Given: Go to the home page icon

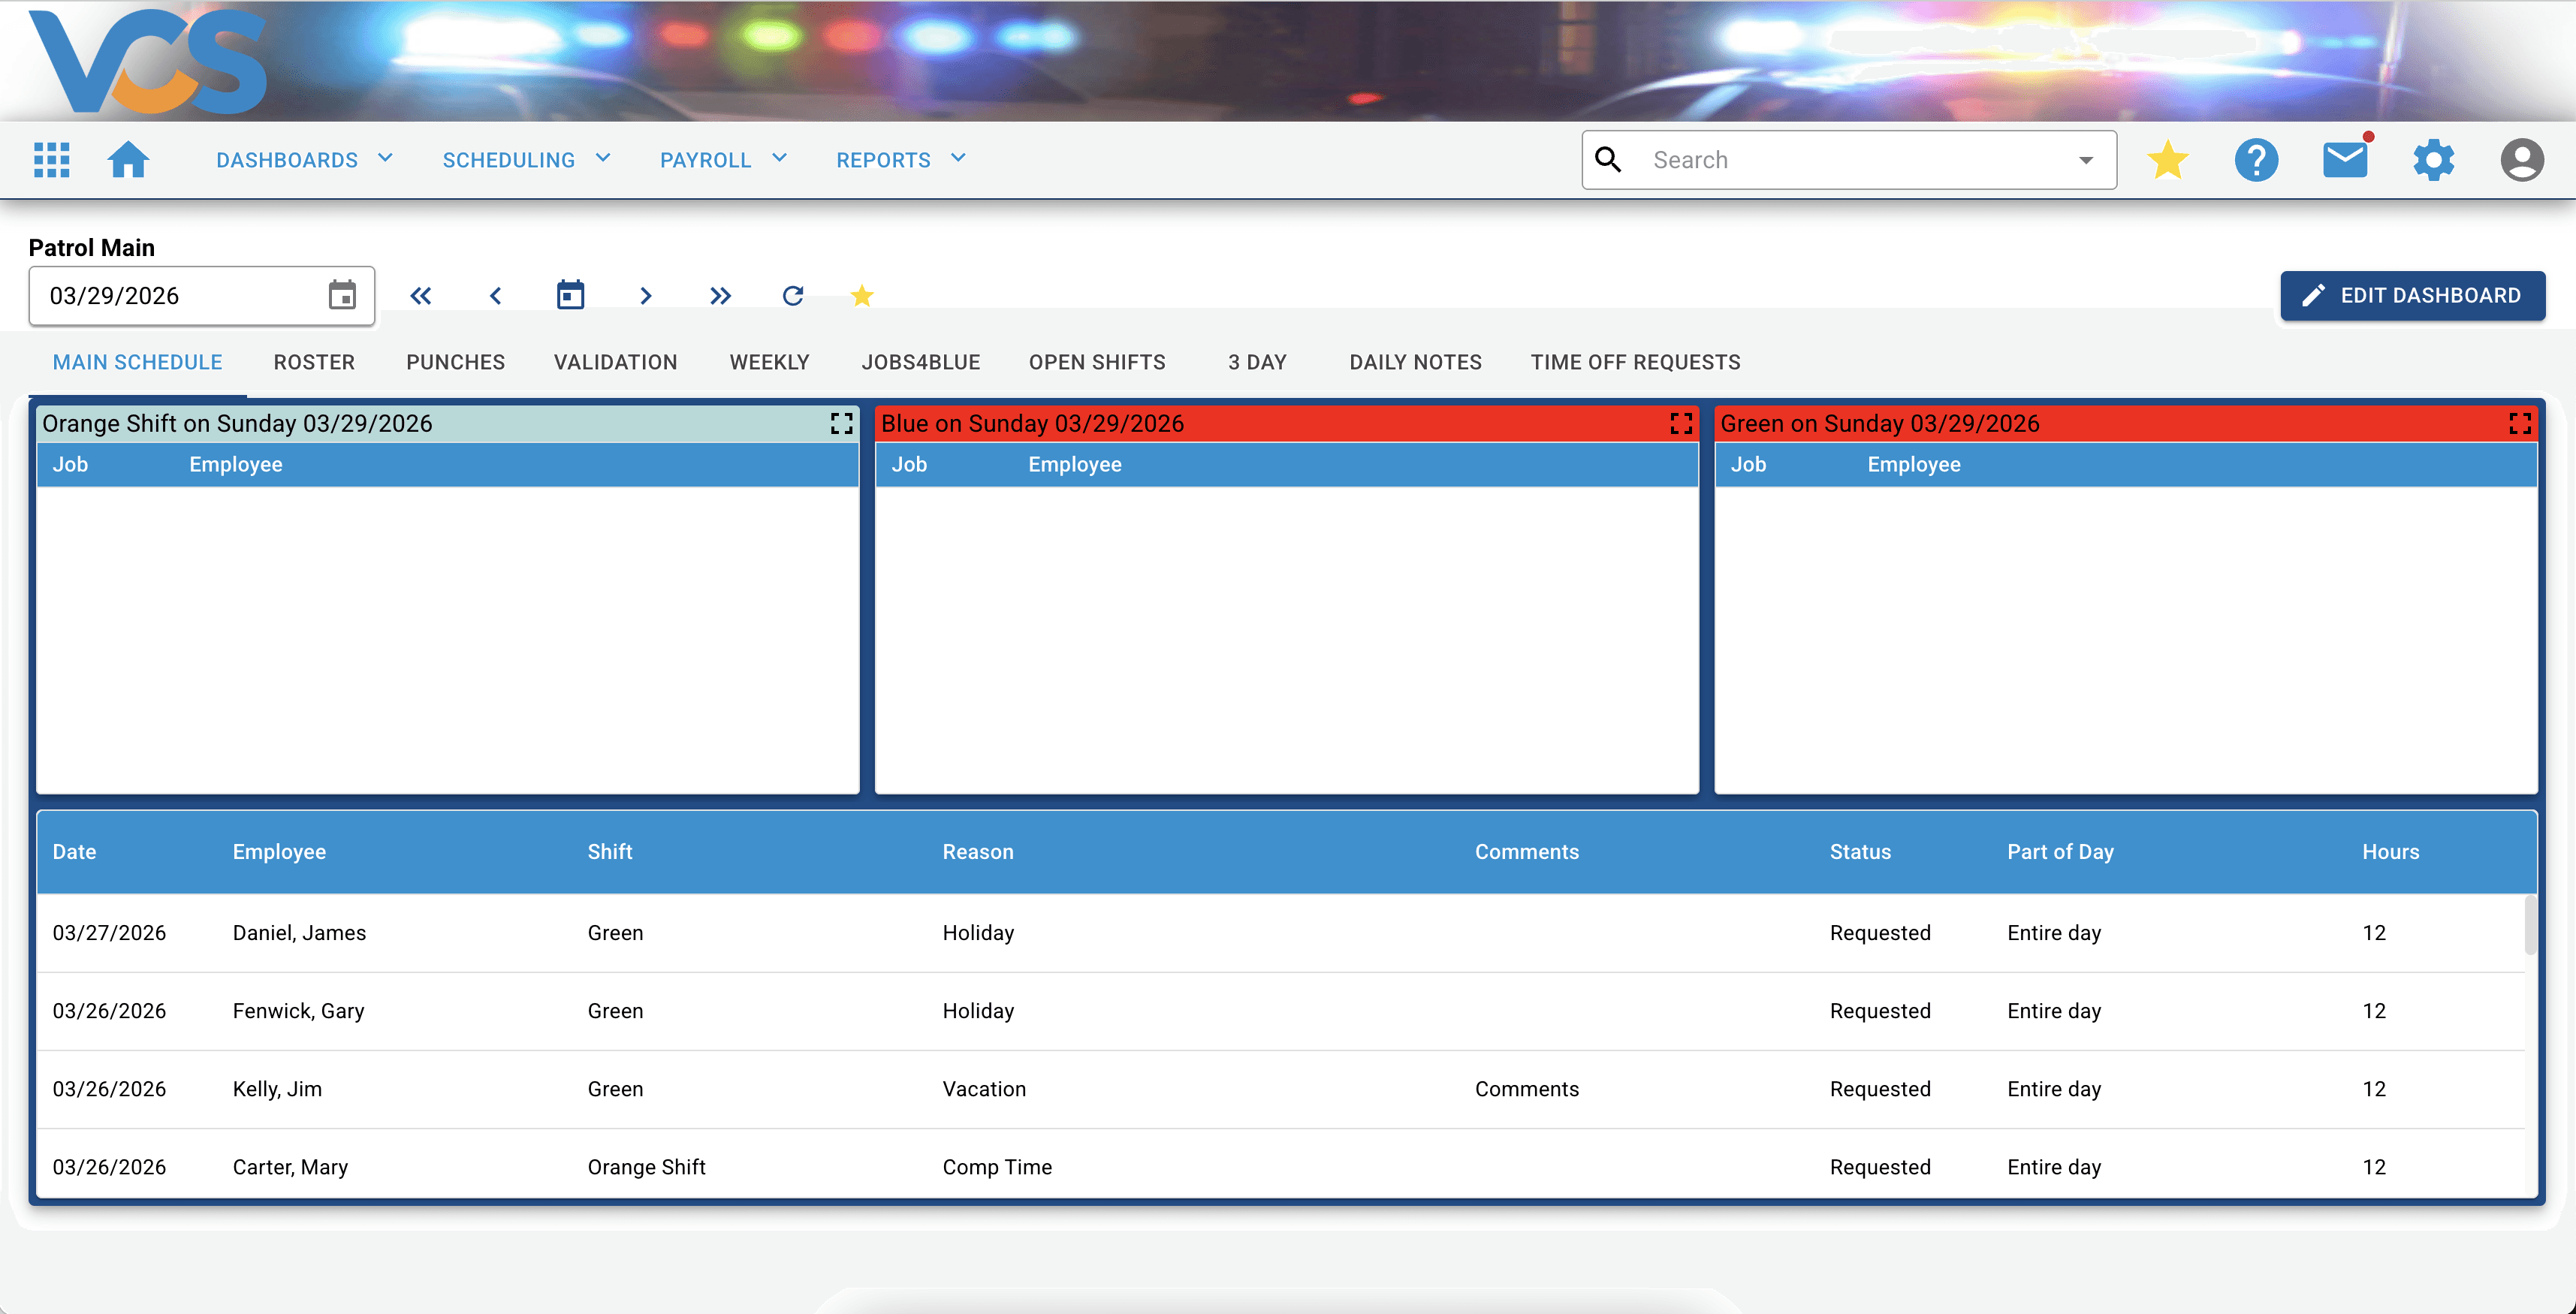Looking at the screenshot, I should pos(128,160).
